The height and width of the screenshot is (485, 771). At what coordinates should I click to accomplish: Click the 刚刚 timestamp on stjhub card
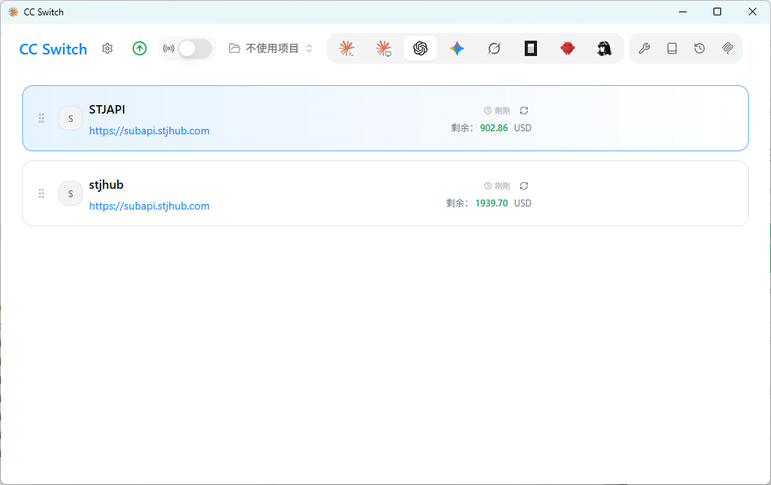tap(502, 186)
